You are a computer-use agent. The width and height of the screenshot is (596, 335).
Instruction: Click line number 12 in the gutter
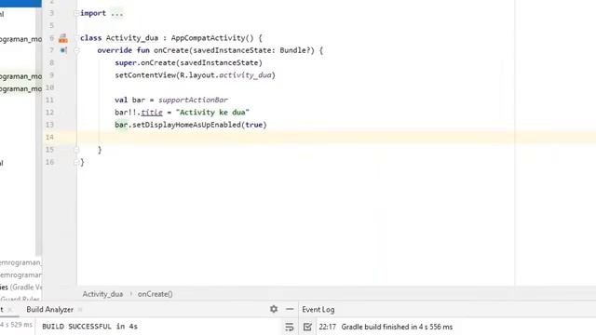pyautogui.click(x=49, y=113)
